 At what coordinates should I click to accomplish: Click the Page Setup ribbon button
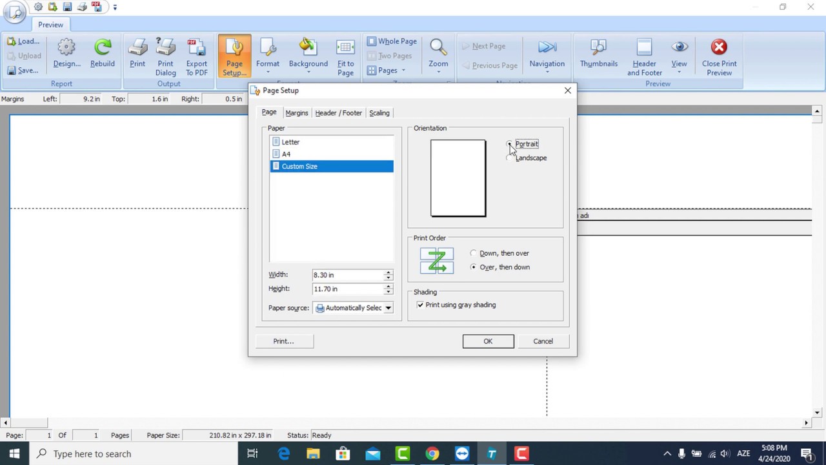[x=234, y=57]
